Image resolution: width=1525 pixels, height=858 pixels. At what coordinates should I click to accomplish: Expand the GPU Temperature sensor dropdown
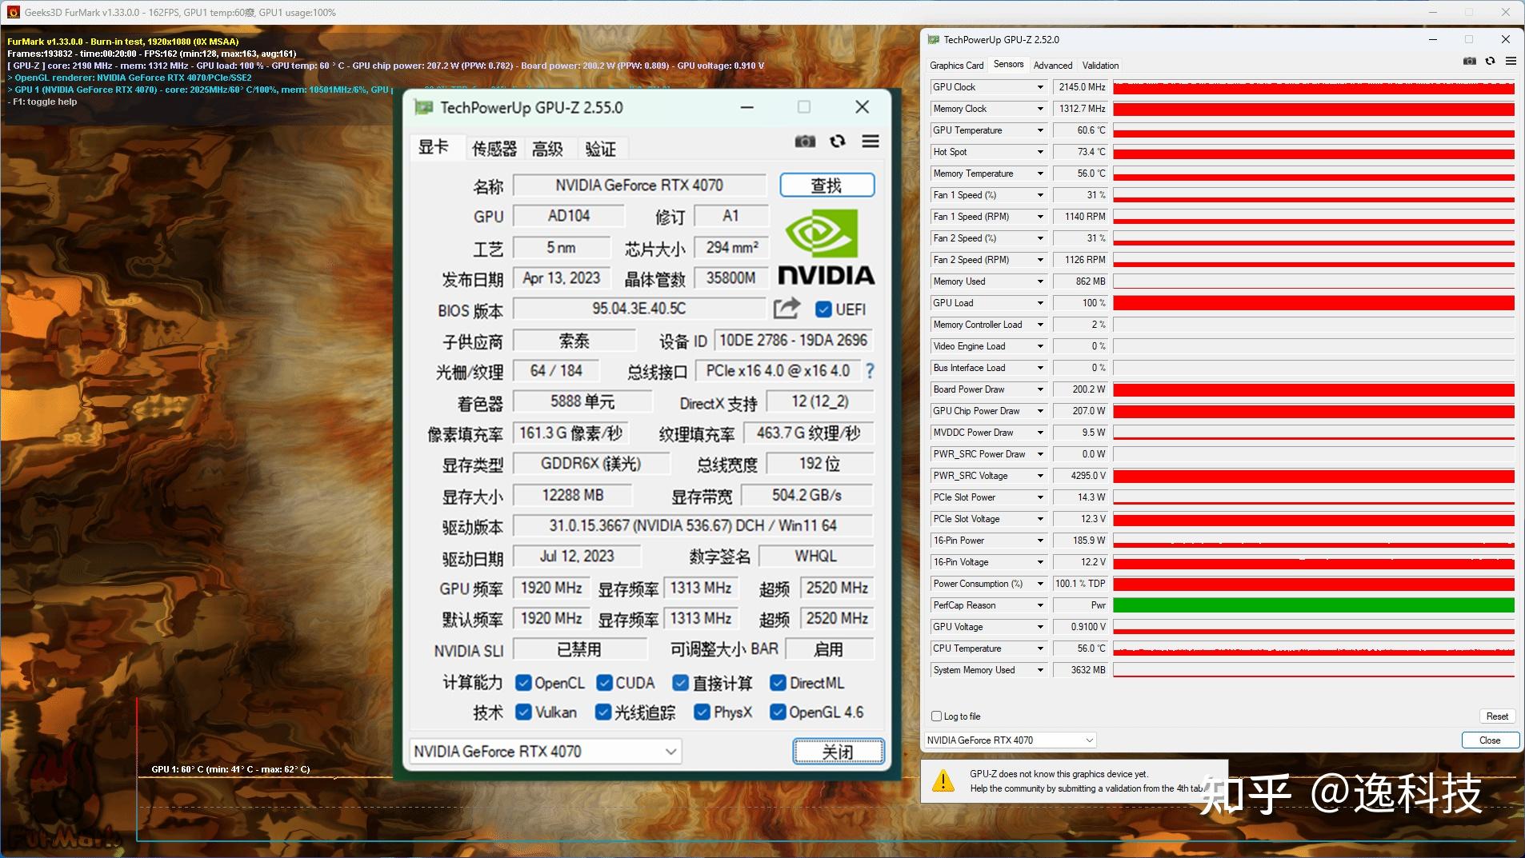1040,130
